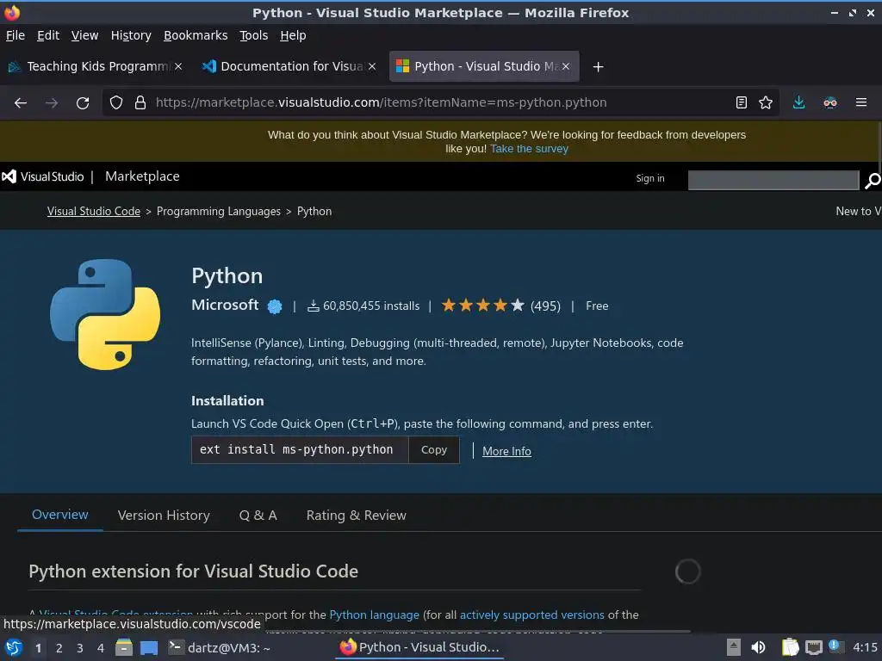The height and width of the screenshot is (661, 882).
Task: Click the clipboard manager tray icon
Action: pyautogui.click(x=791, y=647)
